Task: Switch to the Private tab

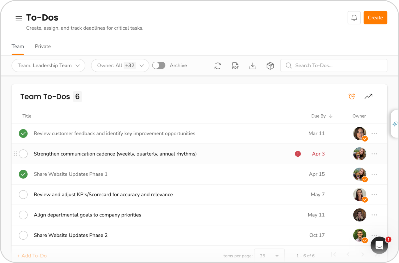Action: [x=43, y=46]
